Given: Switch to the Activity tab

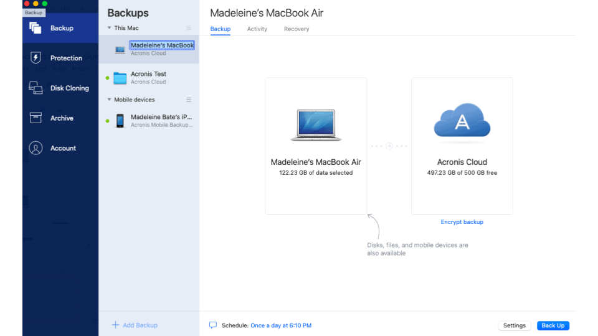Looking at the screenshot, I should (x=257, y=29).
